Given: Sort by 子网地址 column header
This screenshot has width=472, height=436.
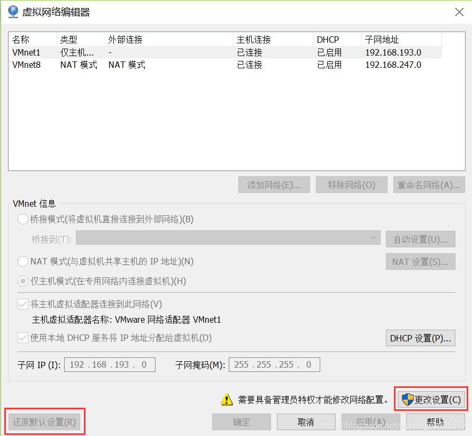Looking at the screenshot, I should [401, 40].
